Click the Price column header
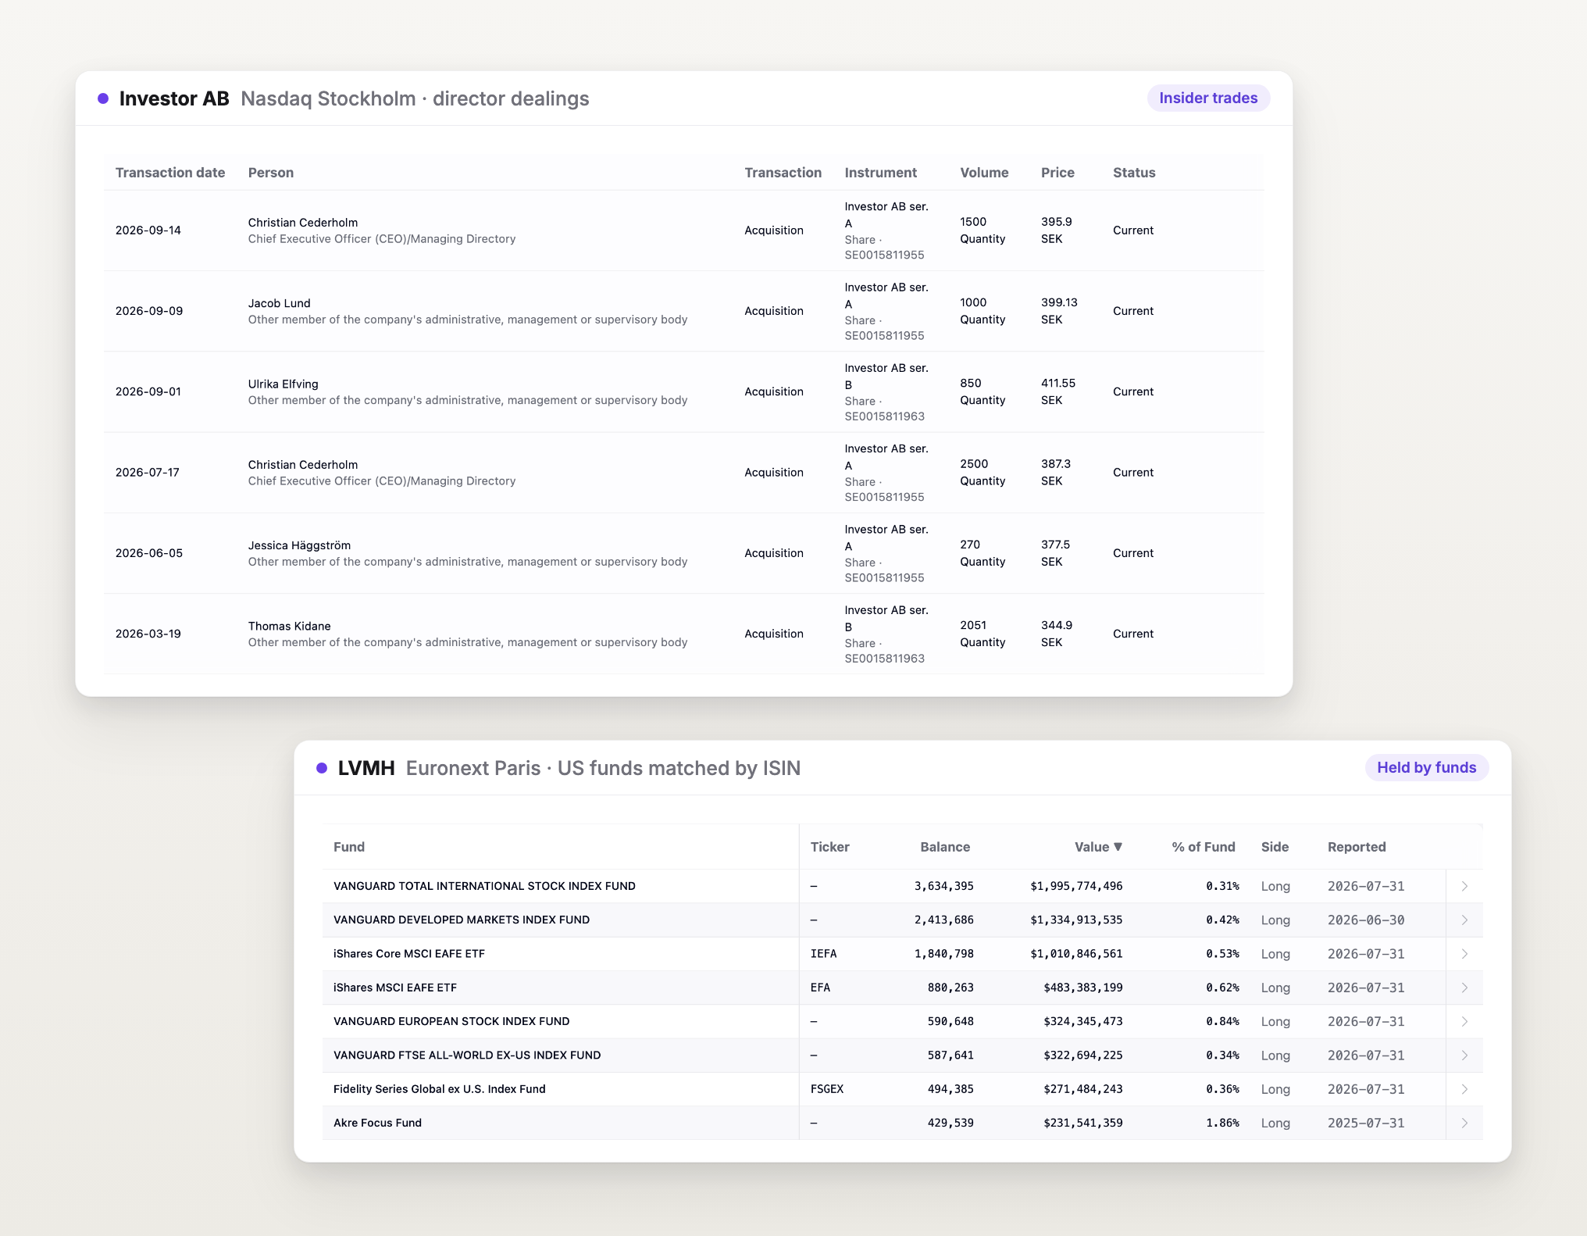The image size is (1587, 1236). click(1057, 173)
